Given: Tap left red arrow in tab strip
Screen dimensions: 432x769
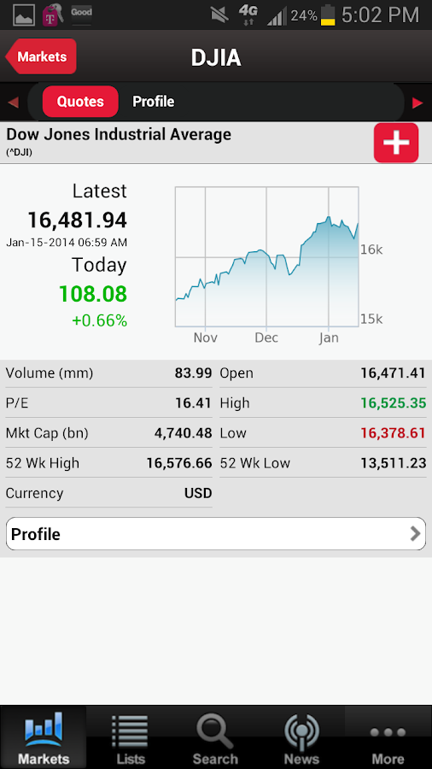Looking at the screenshot, I should point(13,103).
